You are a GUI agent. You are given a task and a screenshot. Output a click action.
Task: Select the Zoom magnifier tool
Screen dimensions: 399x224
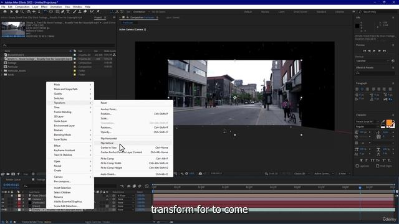tap(22, 12)
